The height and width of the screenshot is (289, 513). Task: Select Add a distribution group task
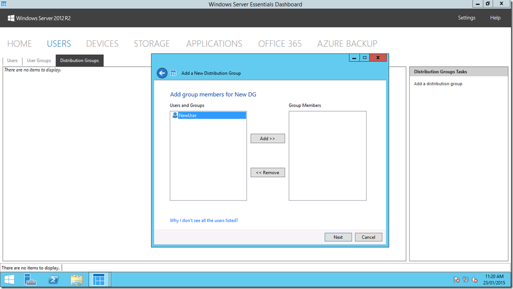[x=439, y=83]
